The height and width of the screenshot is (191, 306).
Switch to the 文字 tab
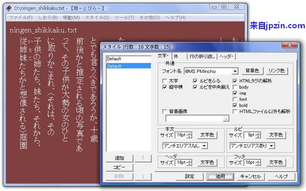click(164, 56)
